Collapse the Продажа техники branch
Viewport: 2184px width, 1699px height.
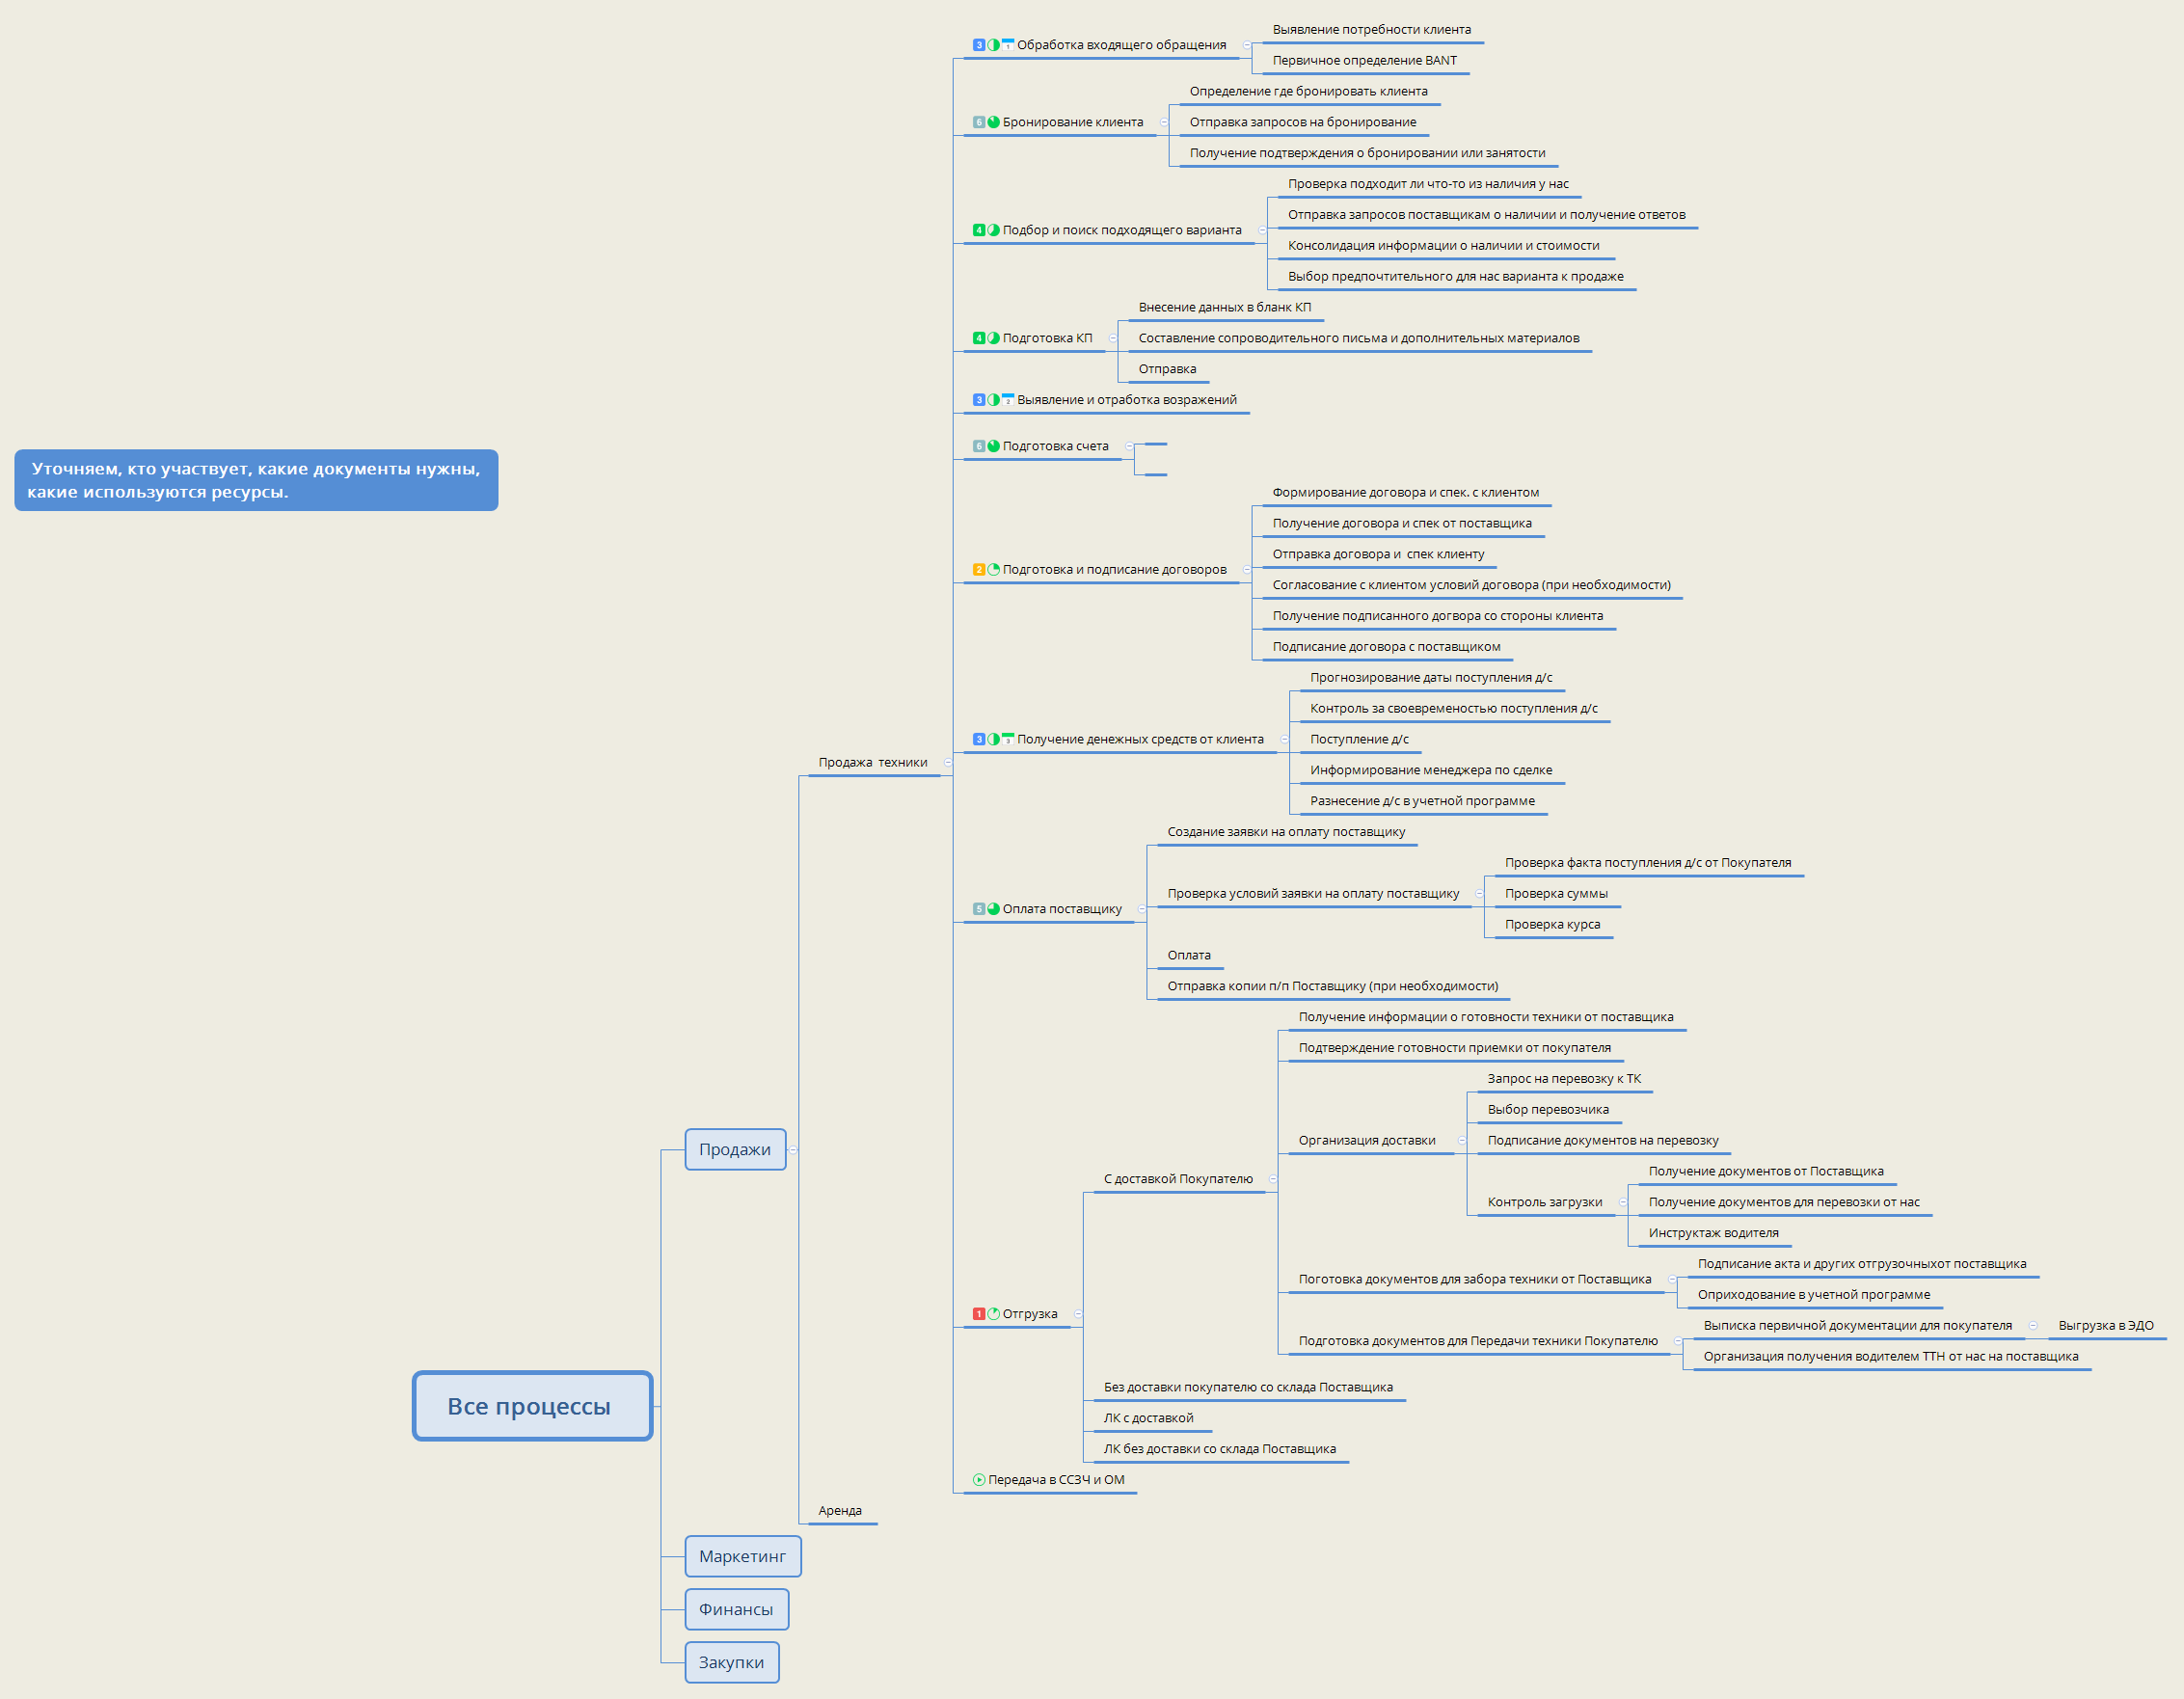pos(948,763)
